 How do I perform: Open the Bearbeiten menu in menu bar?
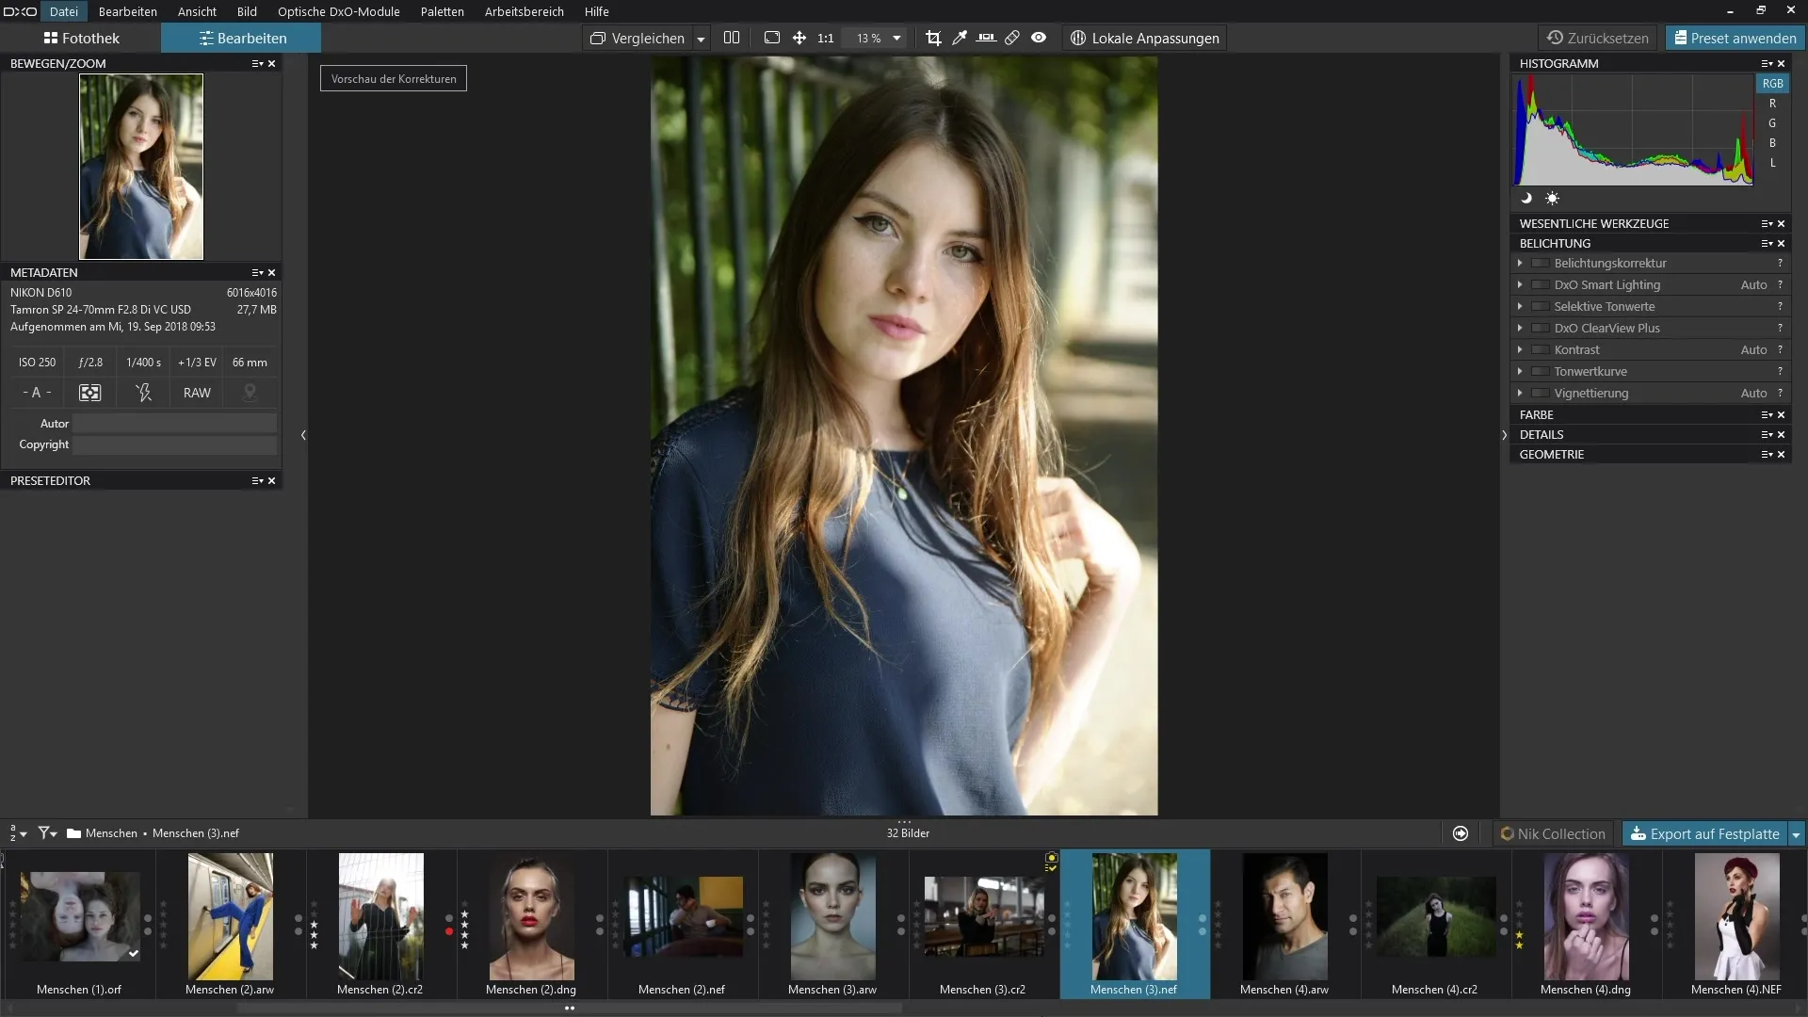tap(127, 11)
